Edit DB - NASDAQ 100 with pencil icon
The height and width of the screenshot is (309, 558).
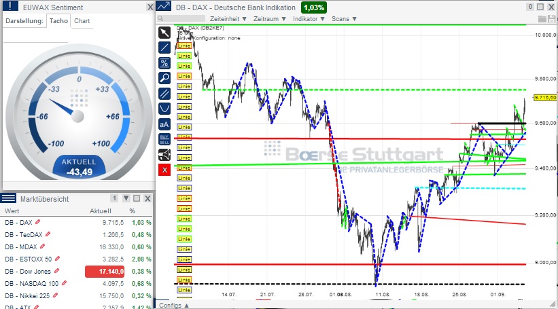point(64,283)
